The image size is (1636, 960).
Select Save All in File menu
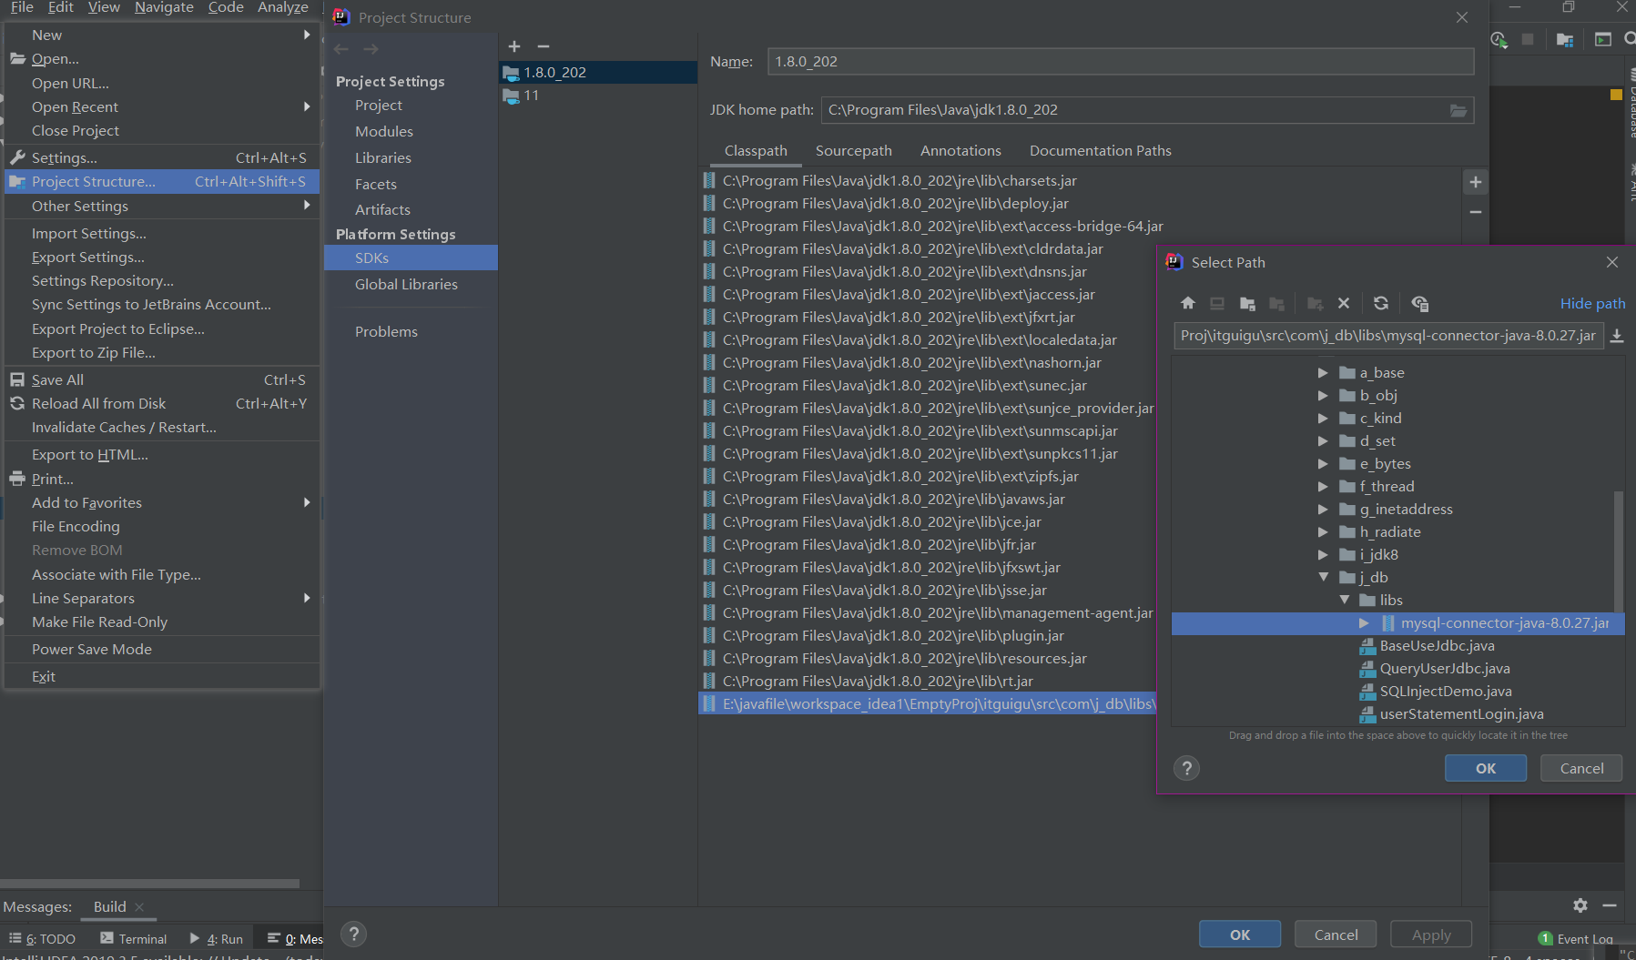pos(162,380)
